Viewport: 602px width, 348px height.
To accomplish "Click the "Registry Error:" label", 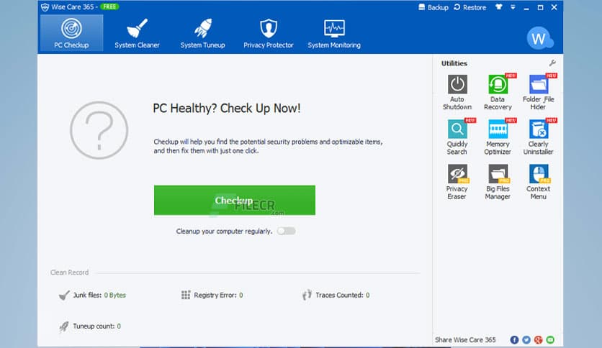I will pyautogui.click(x=215, y=295).
